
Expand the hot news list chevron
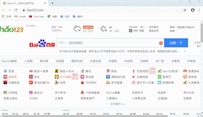pos(185,51)
